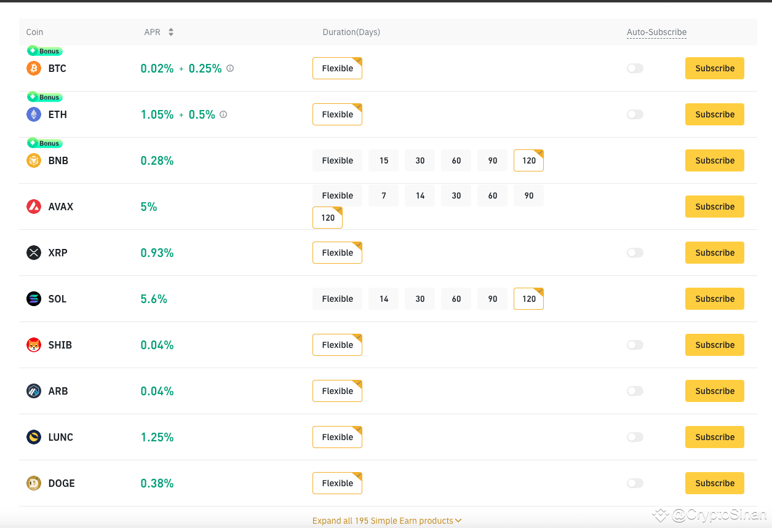
Task: Expand all 195 Simple Earn products
Action: 387,521
